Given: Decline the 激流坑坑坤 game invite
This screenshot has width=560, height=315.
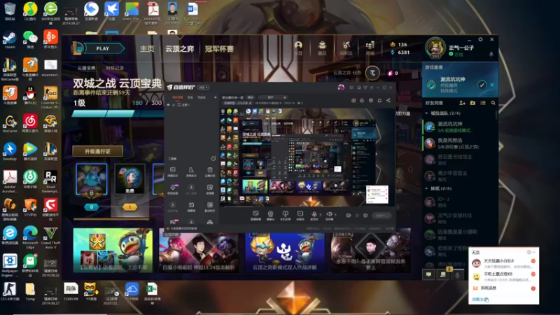Looking at the screenshot, I should point(492,85).
